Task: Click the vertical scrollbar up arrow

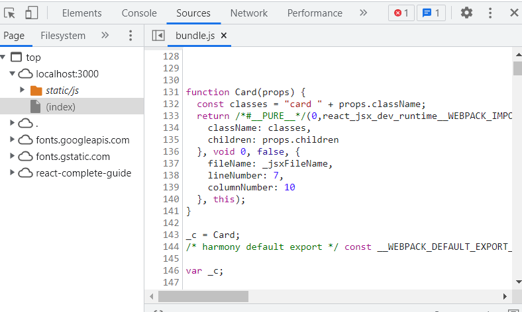Action: 518,54
